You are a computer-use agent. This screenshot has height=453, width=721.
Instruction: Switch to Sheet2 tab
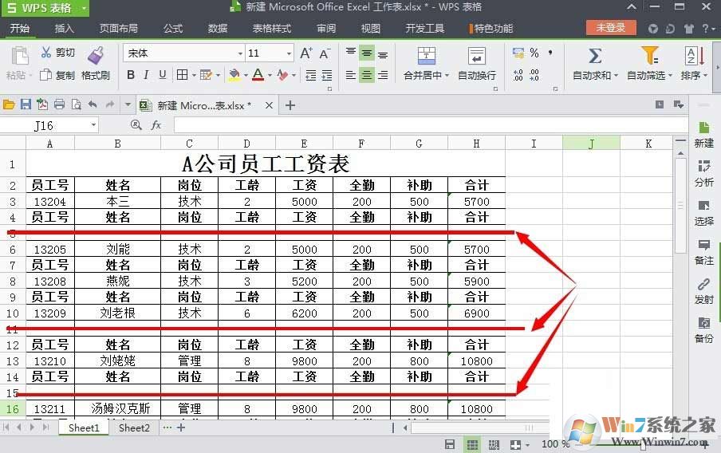coord(134,427)
